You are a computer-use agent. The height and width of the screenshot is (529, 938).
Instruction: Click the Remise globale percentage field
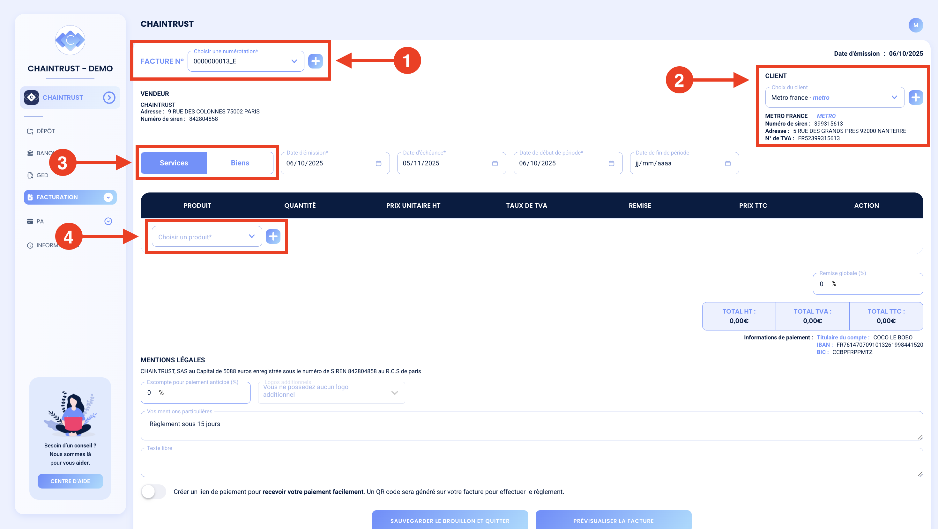(868, 284)
